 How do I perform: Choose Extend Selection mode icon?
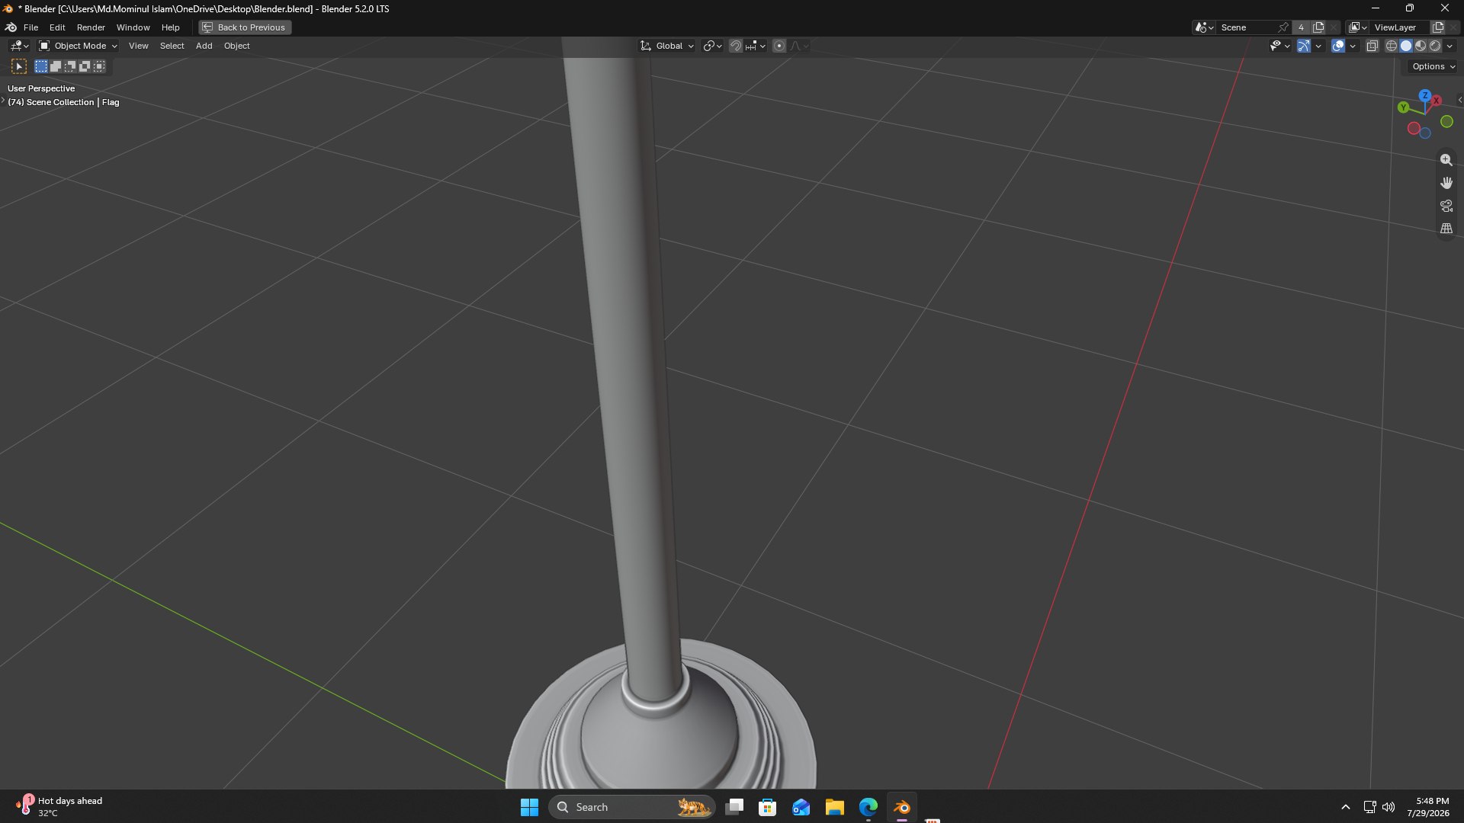pos(56,66)
